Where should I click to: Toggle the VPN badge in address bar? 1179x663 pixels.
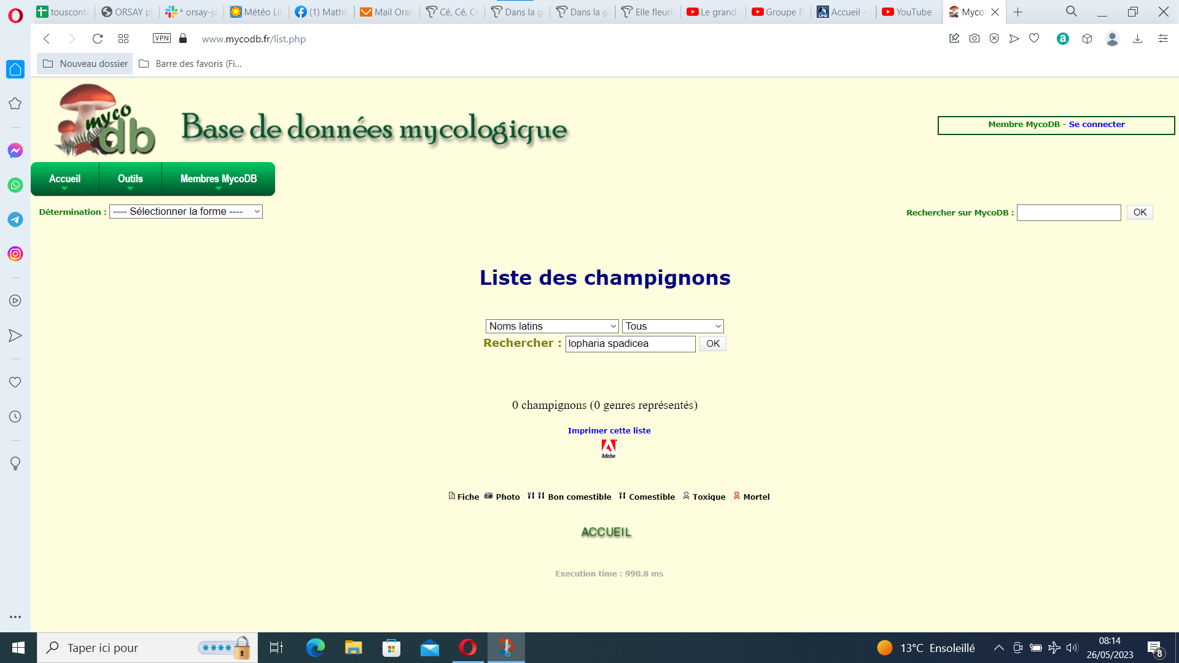click(161, 38)
